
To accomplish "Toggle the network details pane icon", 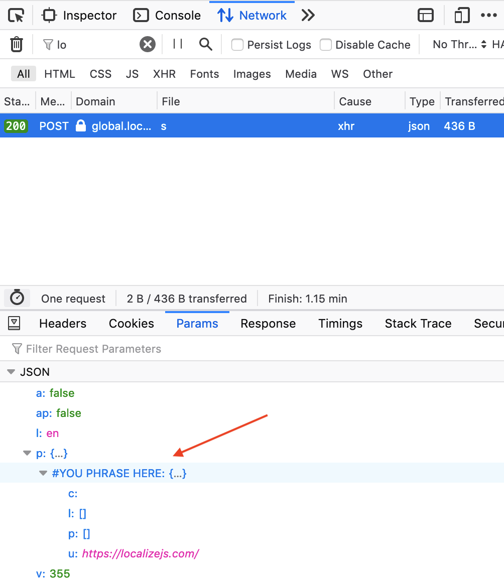I will click(14, 324).
